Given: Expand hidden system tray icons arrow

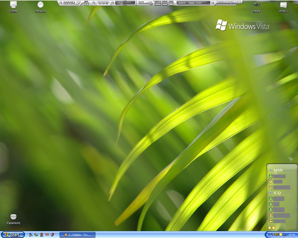Looking at the screenshot, I should point(267,235).
